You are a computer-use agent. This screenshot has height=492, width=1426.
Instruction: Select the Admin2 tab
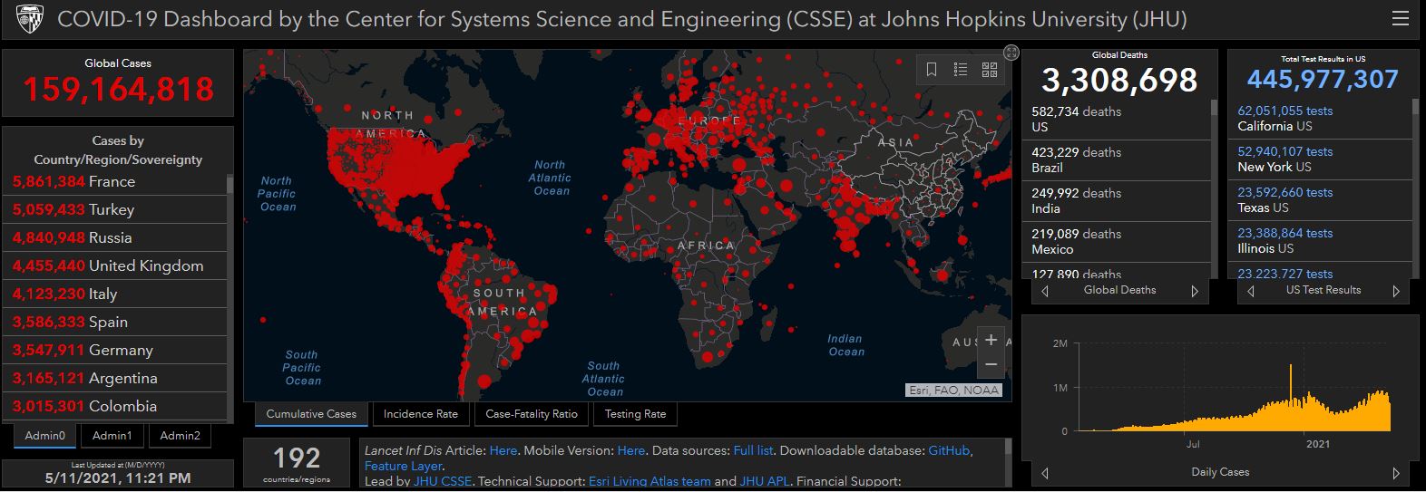tap(180, 436)
